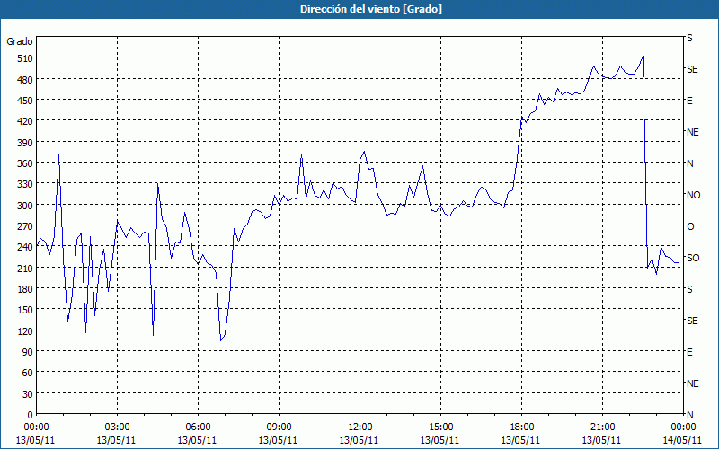Select the 'S' compass label level with 180

689,289
